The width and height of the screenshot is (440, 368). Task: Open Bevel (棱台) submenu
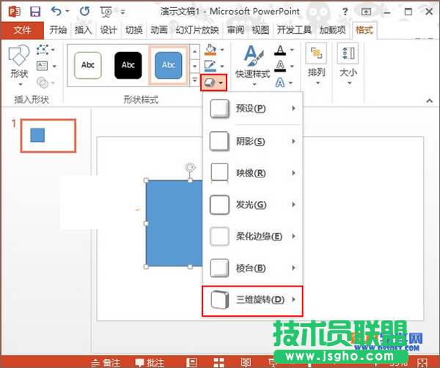252,268
